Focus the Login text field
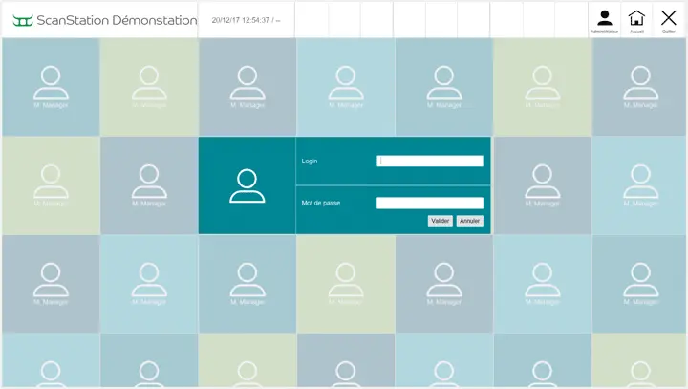The height and width of the screenshot is (389, 688). tap(429, 162)
